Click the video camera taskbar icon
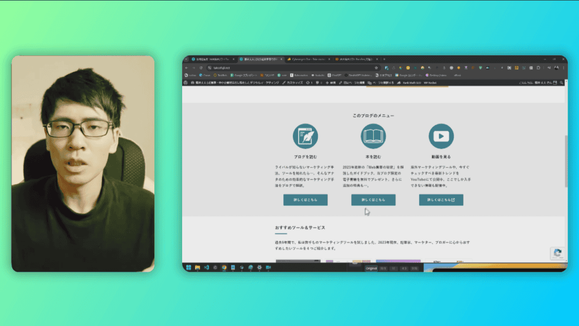Screen dimensions: 579x326 point(269,268)
